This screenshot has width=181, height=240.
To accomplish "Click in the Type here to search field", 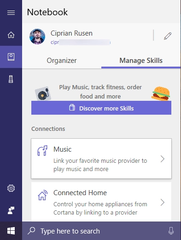I will [x=101, y=231].
